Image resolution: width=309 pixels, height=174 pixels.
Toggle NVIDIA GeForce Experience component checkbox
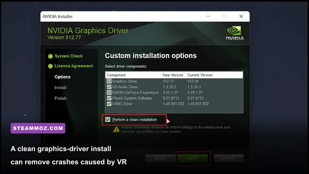[109, 93]
